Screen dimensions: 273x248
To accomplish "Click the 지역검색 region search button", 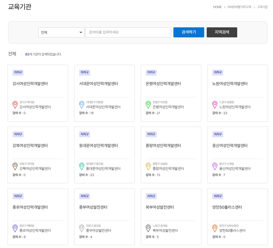I will click(x=222, y=32).
